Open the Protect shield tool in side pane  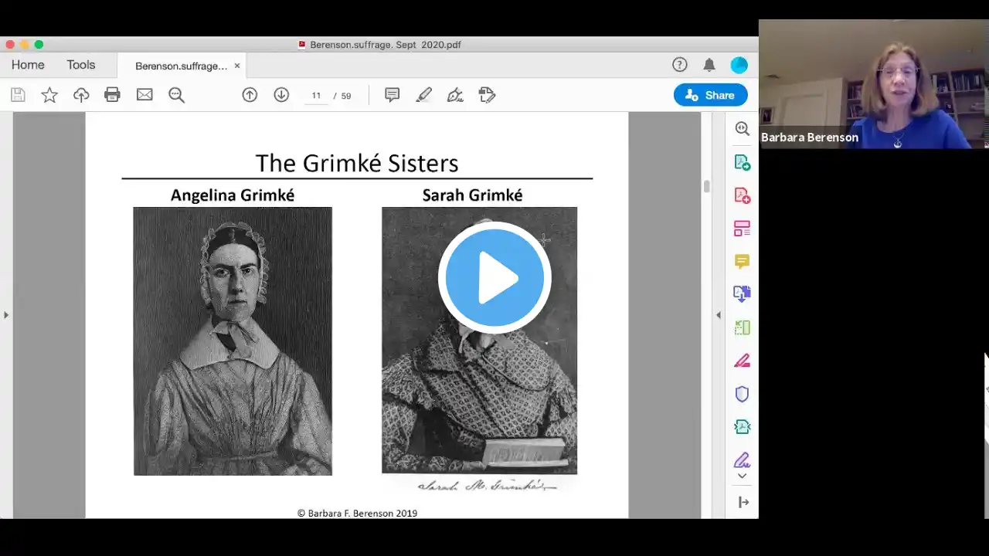pos(742,394)
